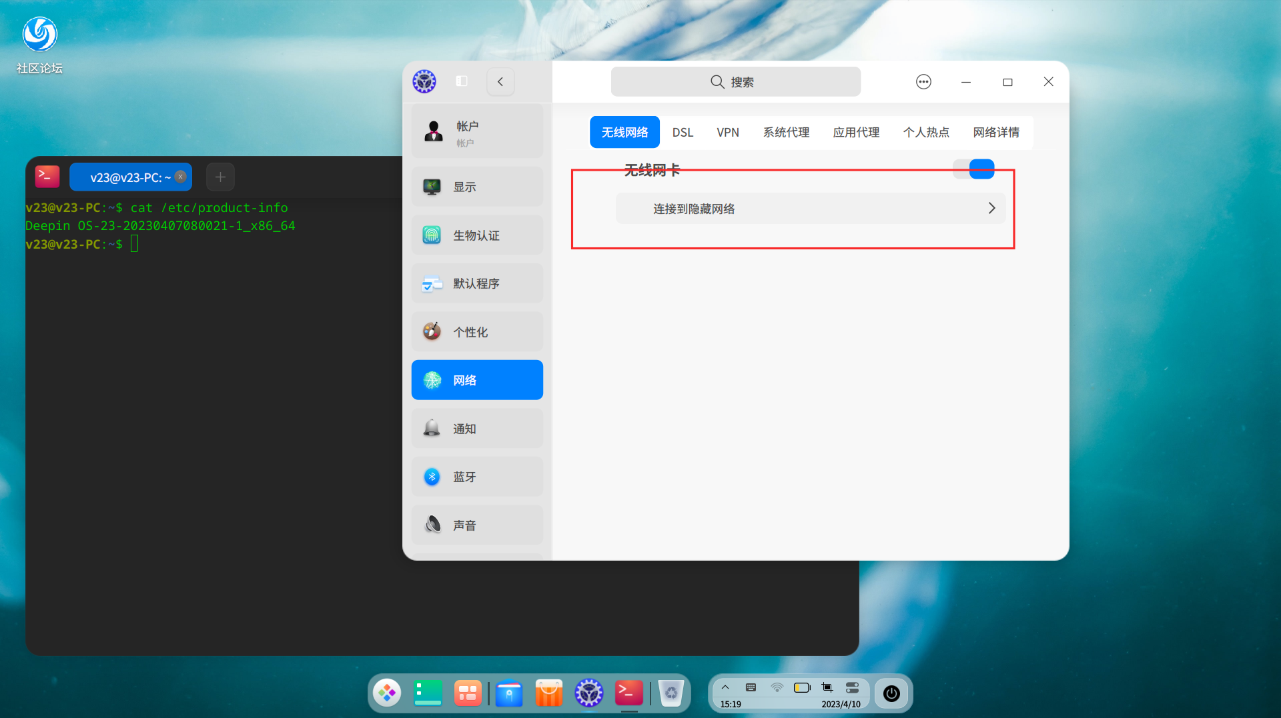
Task: Select the 显示 (Display) settings section
Action: [476, 186]
